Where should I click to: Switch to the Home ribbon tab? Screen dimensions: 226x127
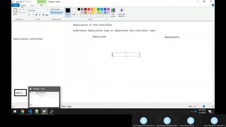24,5
